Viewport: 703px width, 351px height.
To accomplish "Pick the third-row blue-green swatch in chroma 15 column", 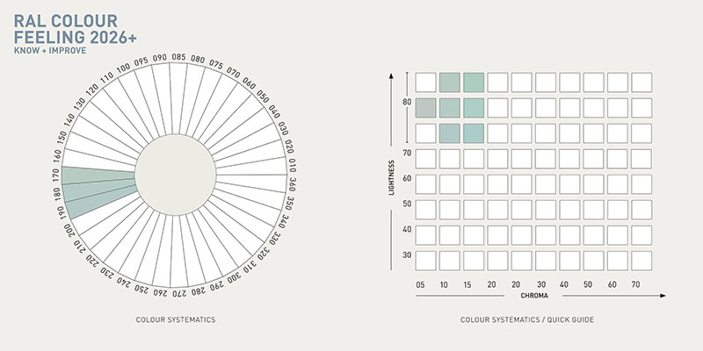I will coord(475,133).
